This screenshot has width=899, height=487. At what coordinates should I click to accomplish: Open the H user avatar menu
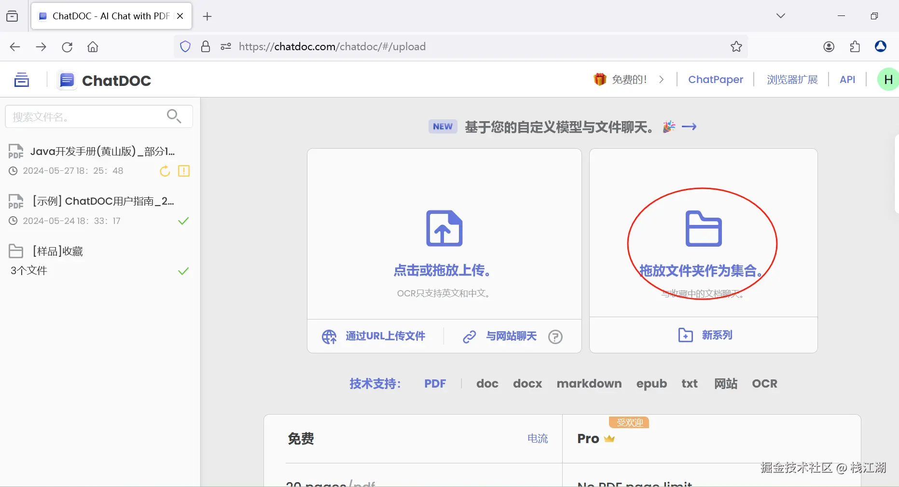(x=888, y=80)
